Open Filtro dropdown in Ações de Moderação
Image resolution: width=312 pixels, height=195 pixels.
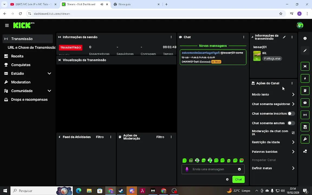coord(160,137)
